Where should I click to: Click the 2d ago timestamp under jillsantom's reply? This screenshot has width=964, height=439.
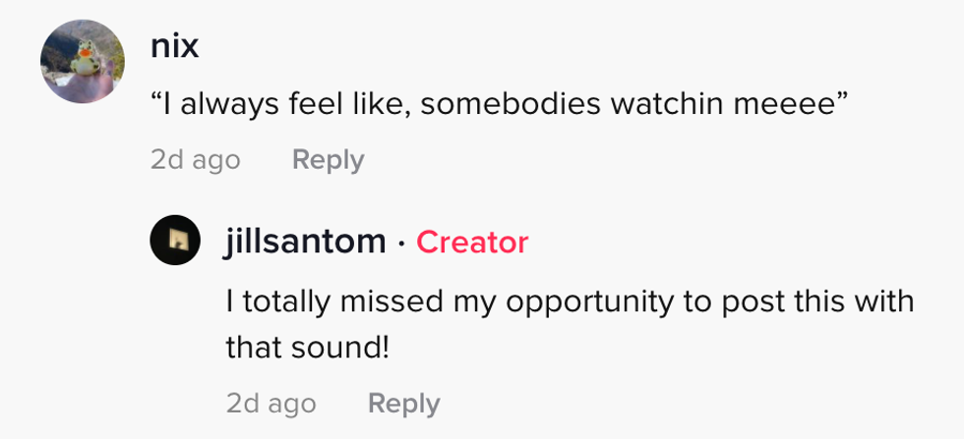[x=271, y=403]
